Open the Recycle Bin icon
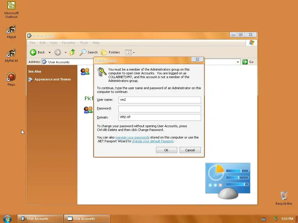Screen dimensions: 298x223 (284, 198)
